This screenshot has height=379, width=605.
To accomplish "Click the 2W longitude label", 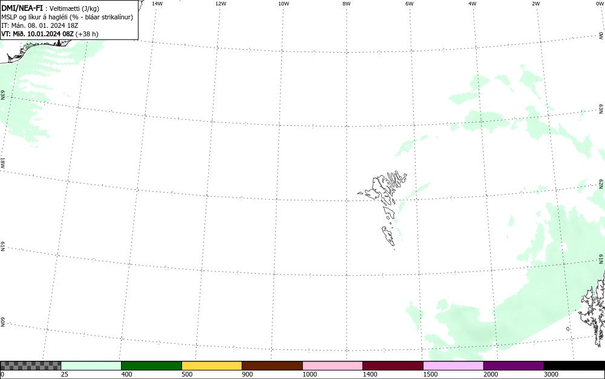I will [535, 4].
